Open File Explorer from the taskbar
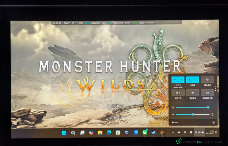Viewport: 228px width, 146px height. click(x=100, y=132)
